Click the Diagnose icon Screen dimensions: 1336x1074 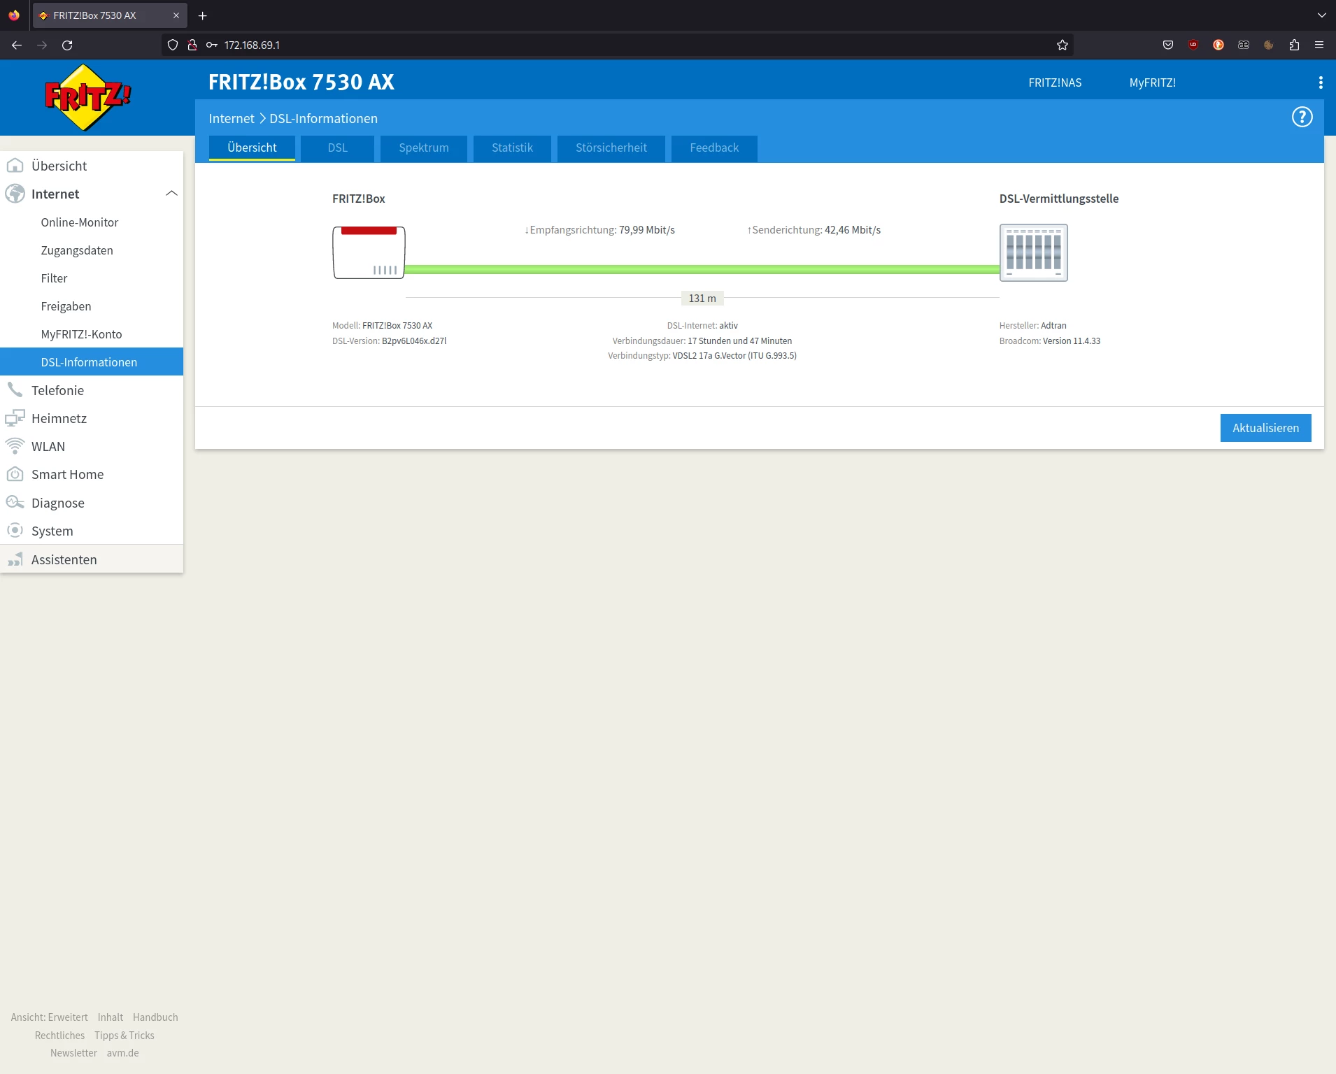click(15, 503)
